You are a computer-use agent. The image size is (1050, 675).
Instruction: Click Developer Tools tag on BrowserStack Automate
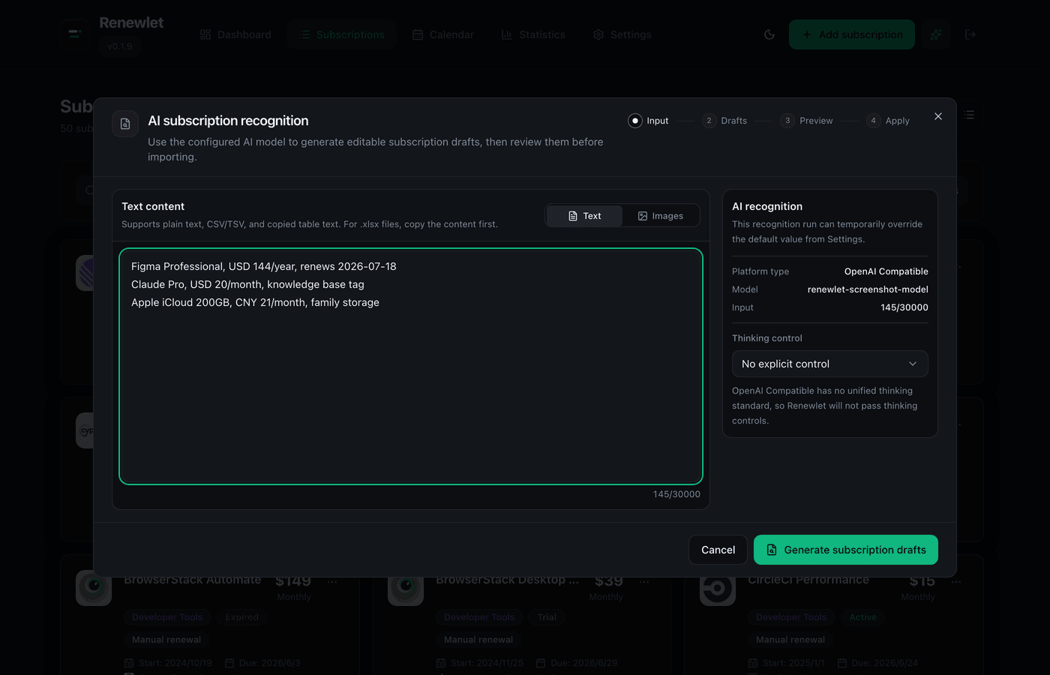click(167, 617)
